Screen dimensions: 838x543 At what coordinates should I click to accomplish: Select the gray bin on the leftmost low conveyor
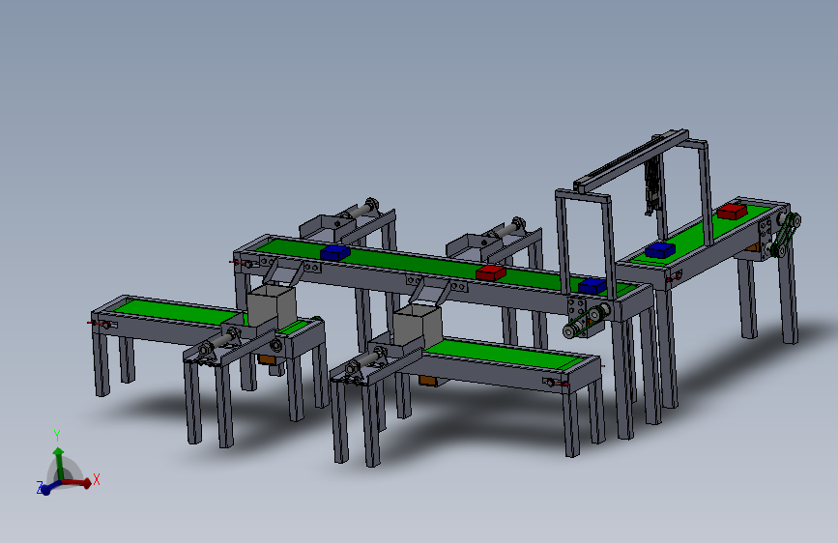(272, 307)
